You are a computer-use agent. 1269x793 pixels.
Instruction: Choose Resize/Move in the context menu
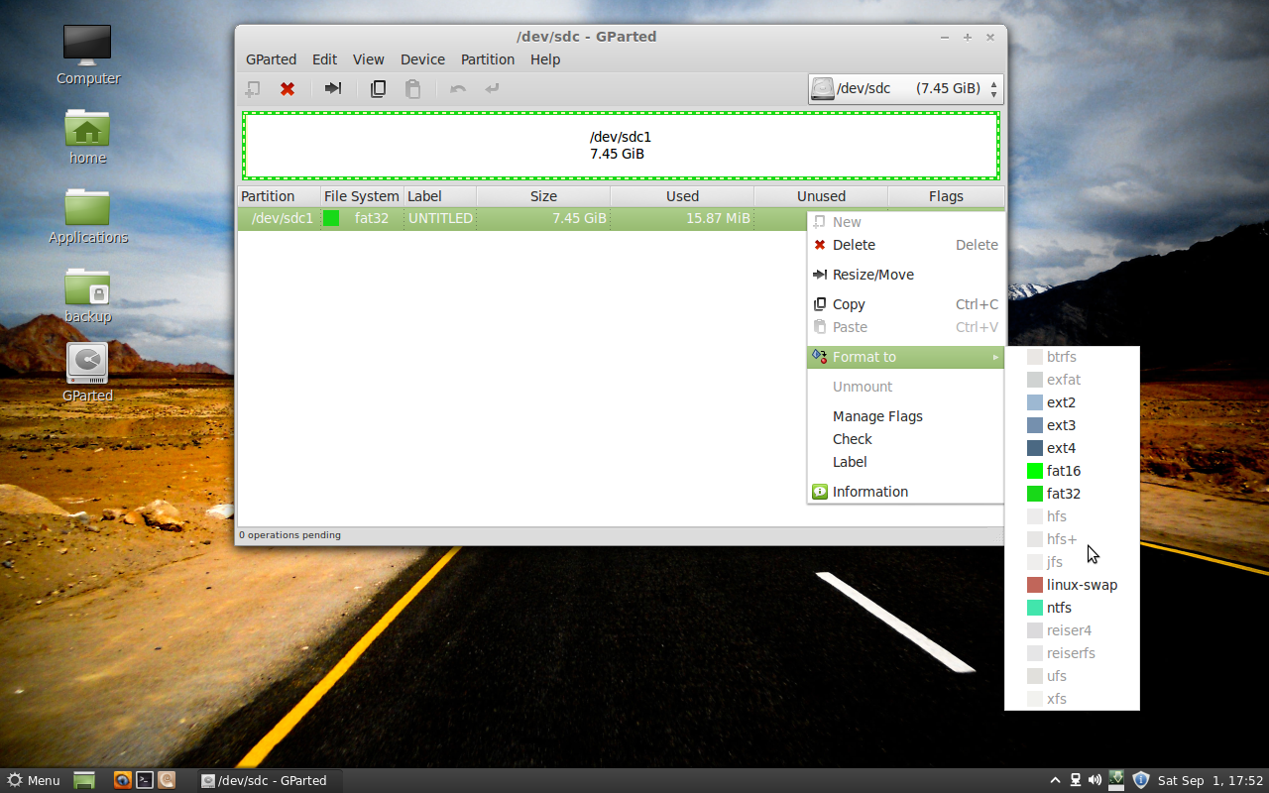coord(906,275)
